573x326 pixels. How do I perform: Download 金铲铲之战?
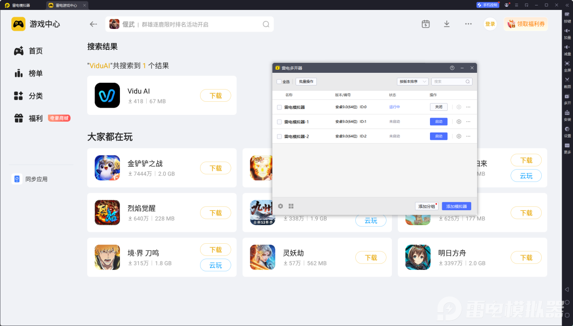tap(215, 168)
